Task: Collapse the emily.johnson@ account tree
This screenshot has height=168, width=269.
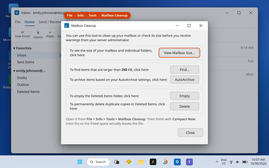Action: 14,71
